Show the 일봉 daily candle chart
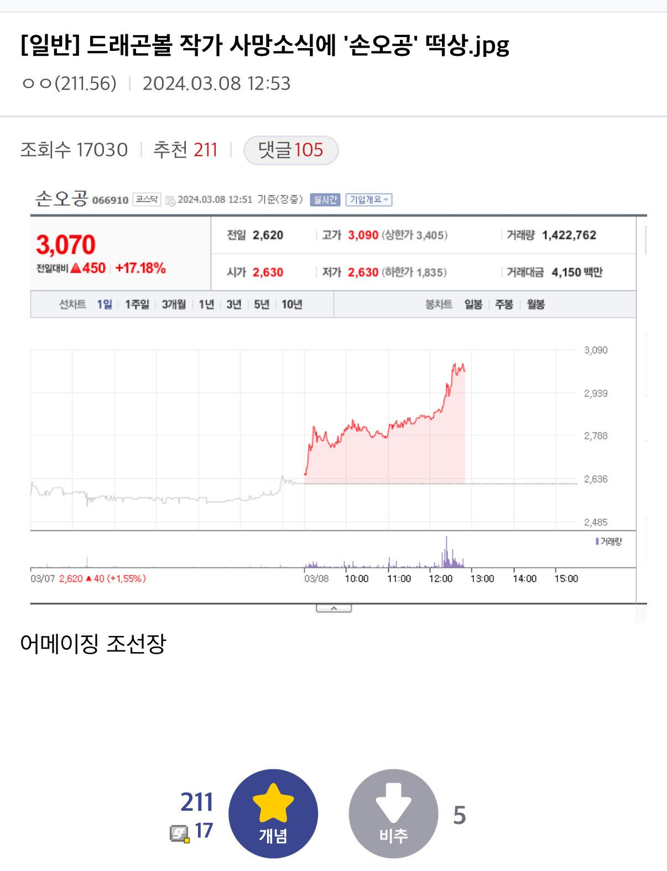The width and height of the screenshot is (667, 871). click(x=473, y=304)
